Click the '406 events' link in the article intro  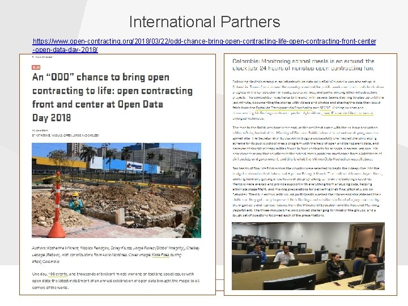58,274
